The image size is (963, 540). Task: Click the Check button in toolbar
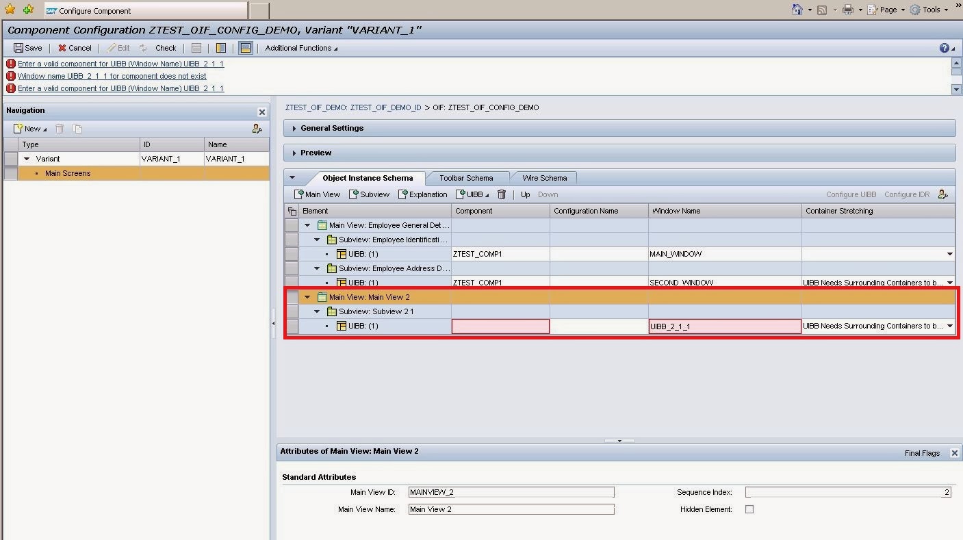165,48
